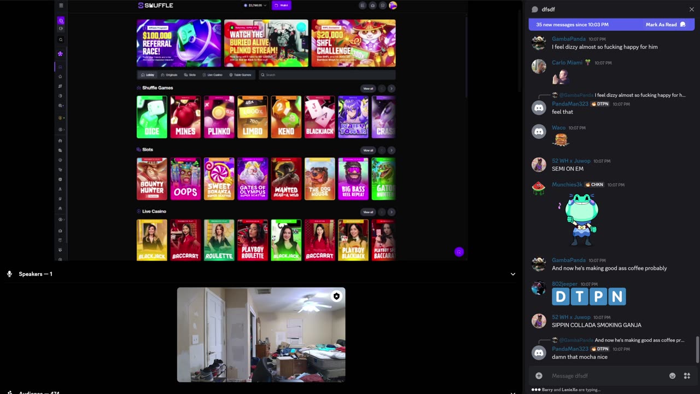Open the Plinko game tile
700x394 pixels.
(x=219, y=117)
